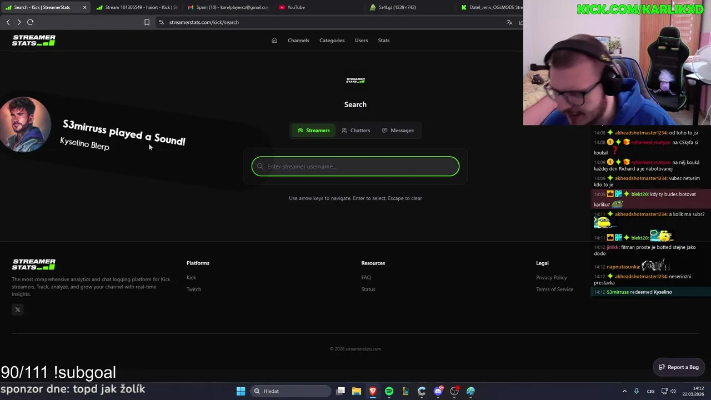The image size is (711, 400).
Task: Switch to Stream 101366549 haiset tab
Action: click(137, 7)
